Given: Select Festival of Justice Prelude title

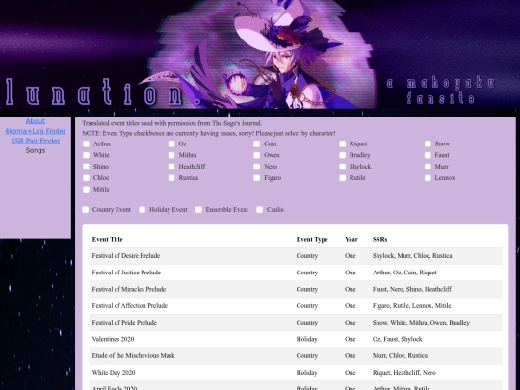Looking at the screenshot, I should click(126, 273).
